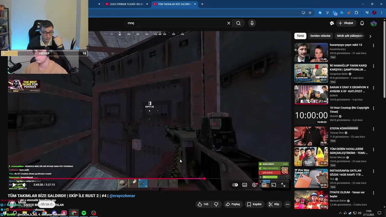Viewport: 386px width, 217px height.
Task: Open YouTube notifications bell
Action: 362,23
